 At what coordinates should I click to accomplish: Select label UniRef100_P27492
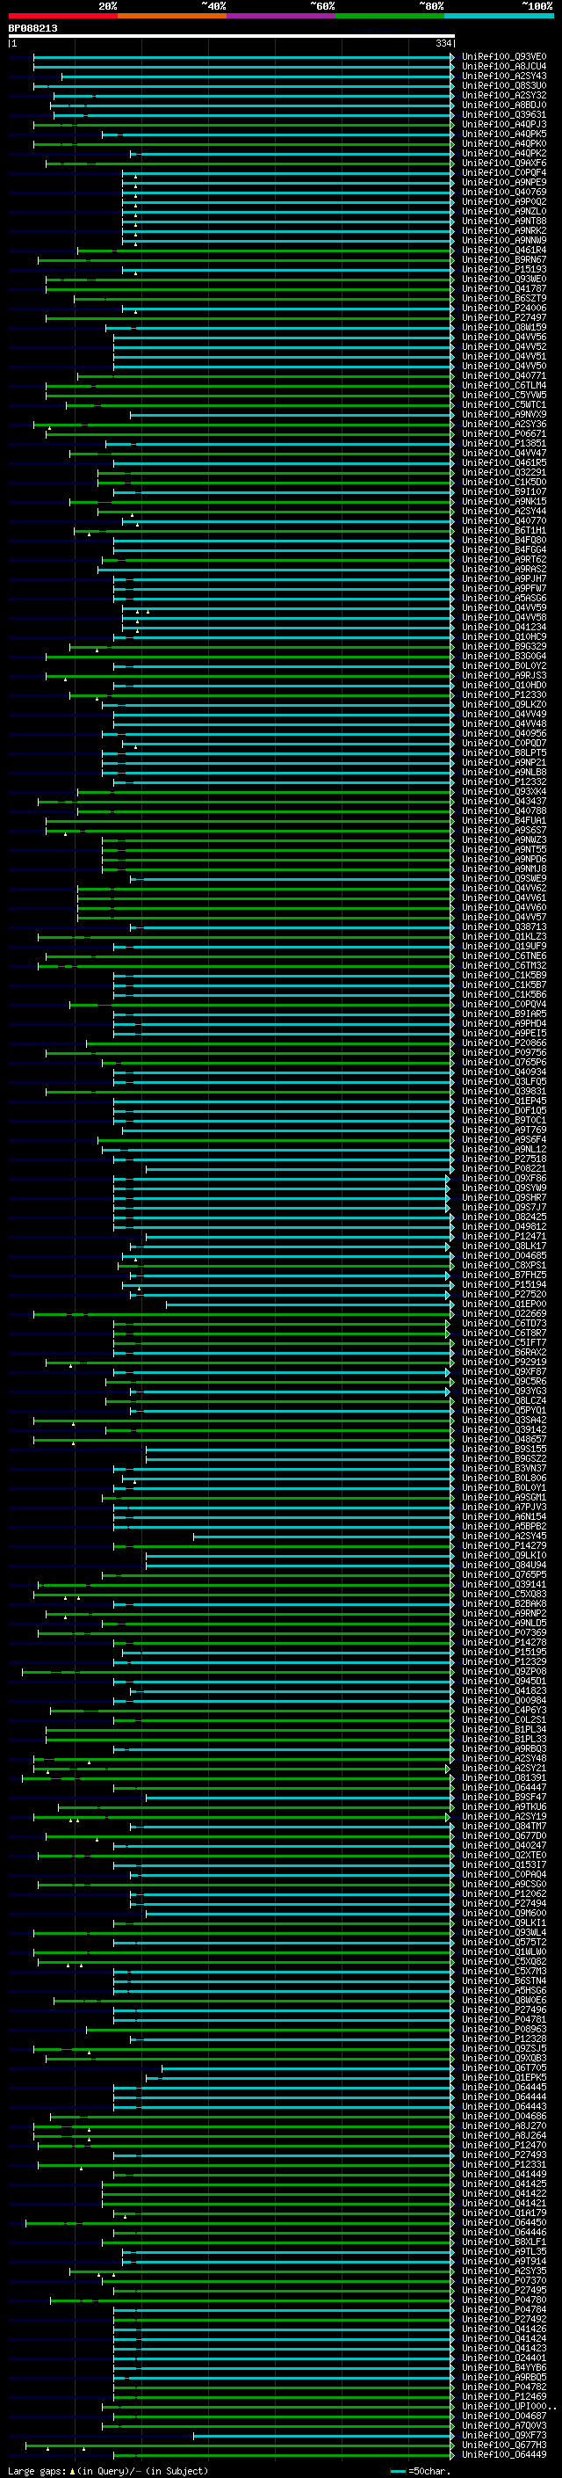(503, 2319)
